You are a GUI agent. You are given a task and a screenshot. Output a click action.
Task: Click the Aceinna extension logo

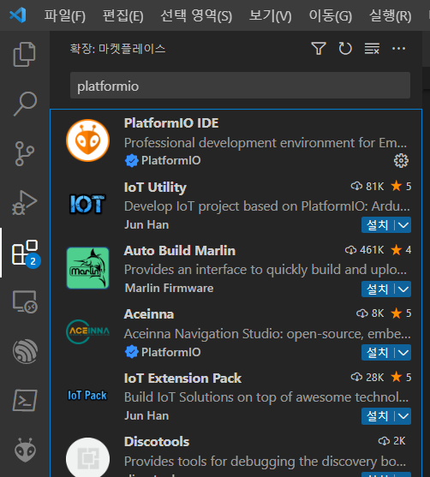[87, 331]
